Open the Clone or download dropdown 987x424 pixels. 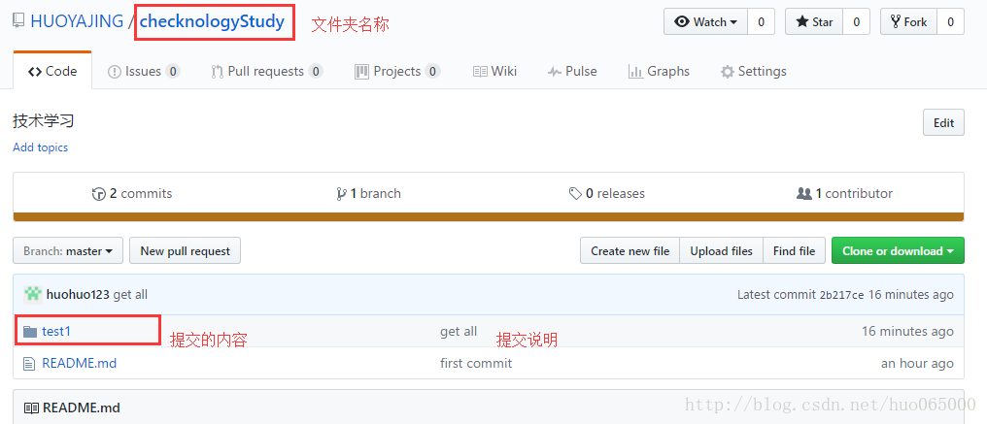pyautogui.click(x=899, y=250)
